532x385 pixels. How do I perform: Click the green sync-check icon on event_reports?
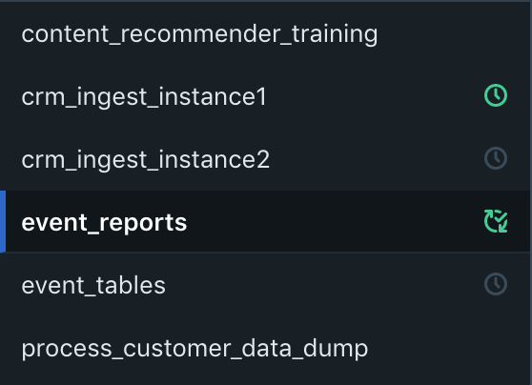[496, 221]
